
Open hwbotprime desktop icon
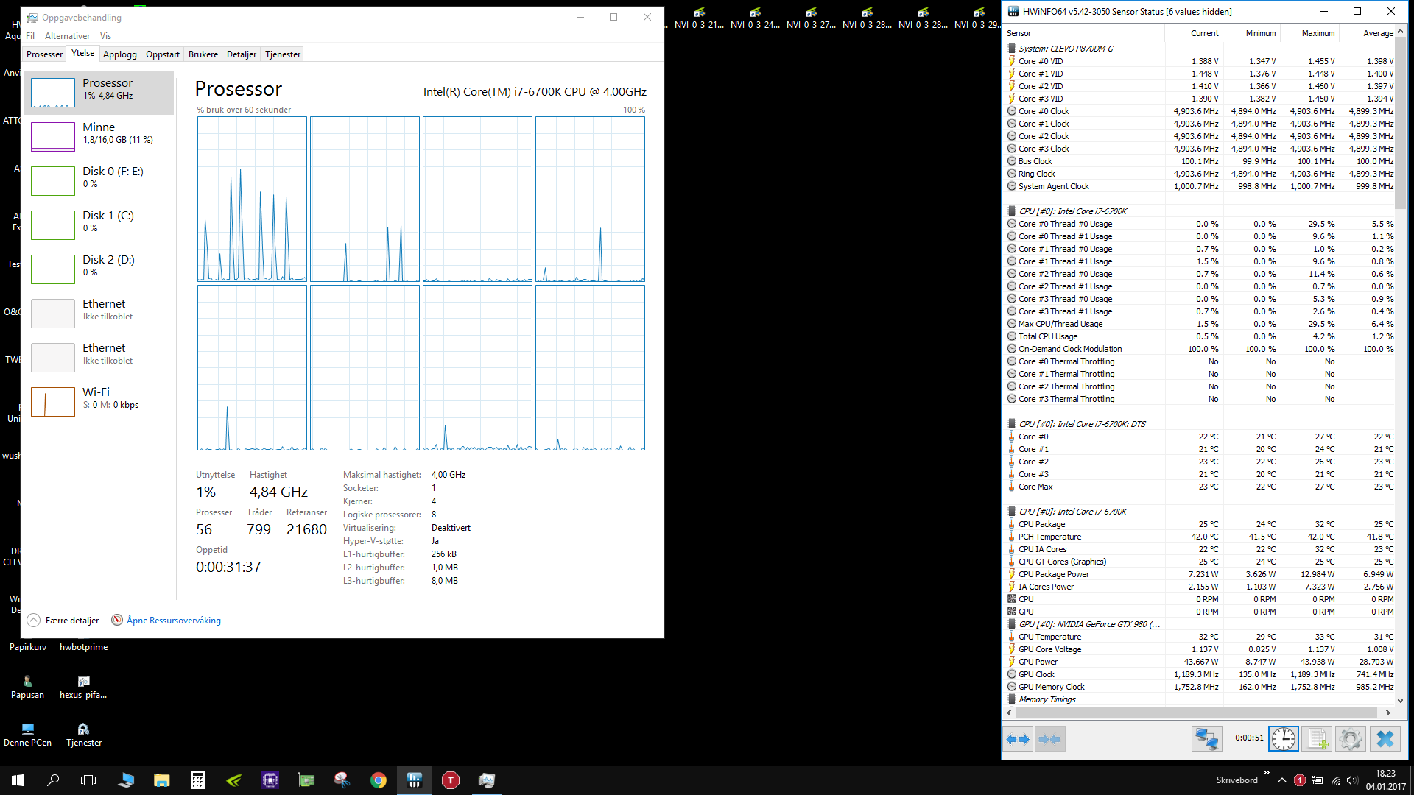[84, 646]
